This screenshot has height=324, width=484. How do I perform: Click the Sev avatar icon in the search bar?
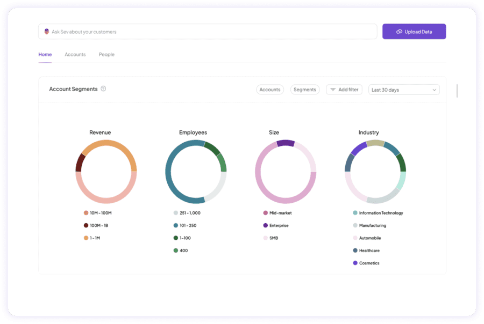[47, 32]
